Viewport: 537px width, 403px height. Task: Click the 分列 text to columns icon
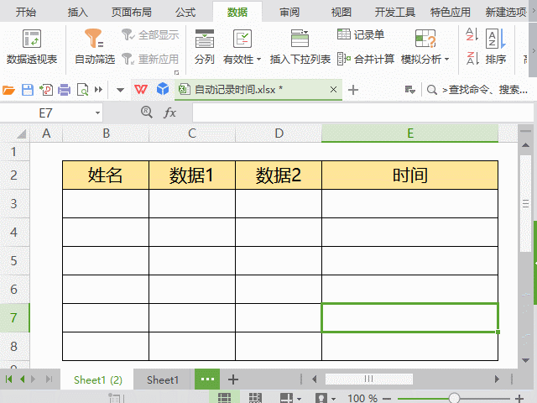click(x=204, y=39)
